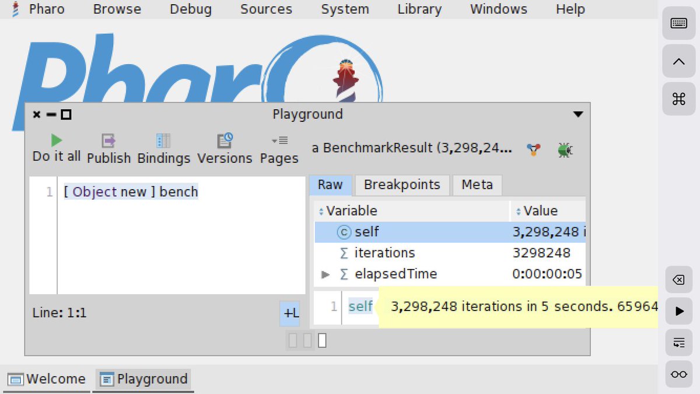Select the iterations variable row
The height and width of the screenshot is (394, 700).
[450, 253]
